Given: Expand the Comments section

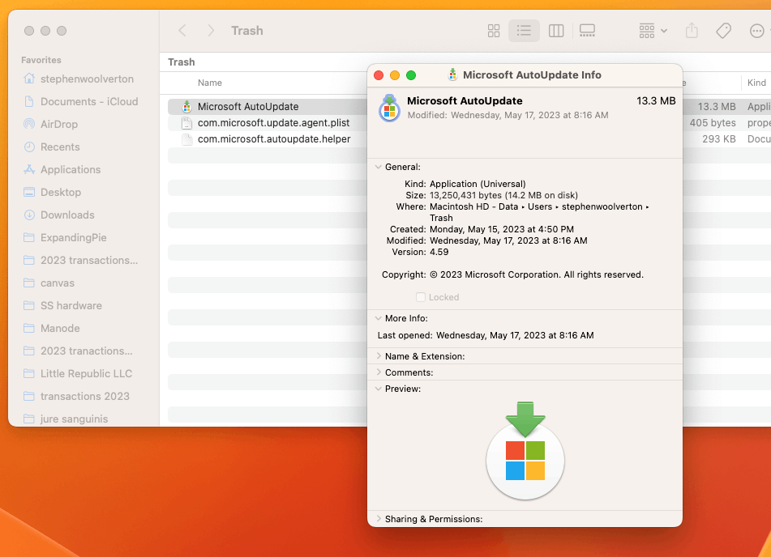Looking at the screenshot, I should pos(379,372).
